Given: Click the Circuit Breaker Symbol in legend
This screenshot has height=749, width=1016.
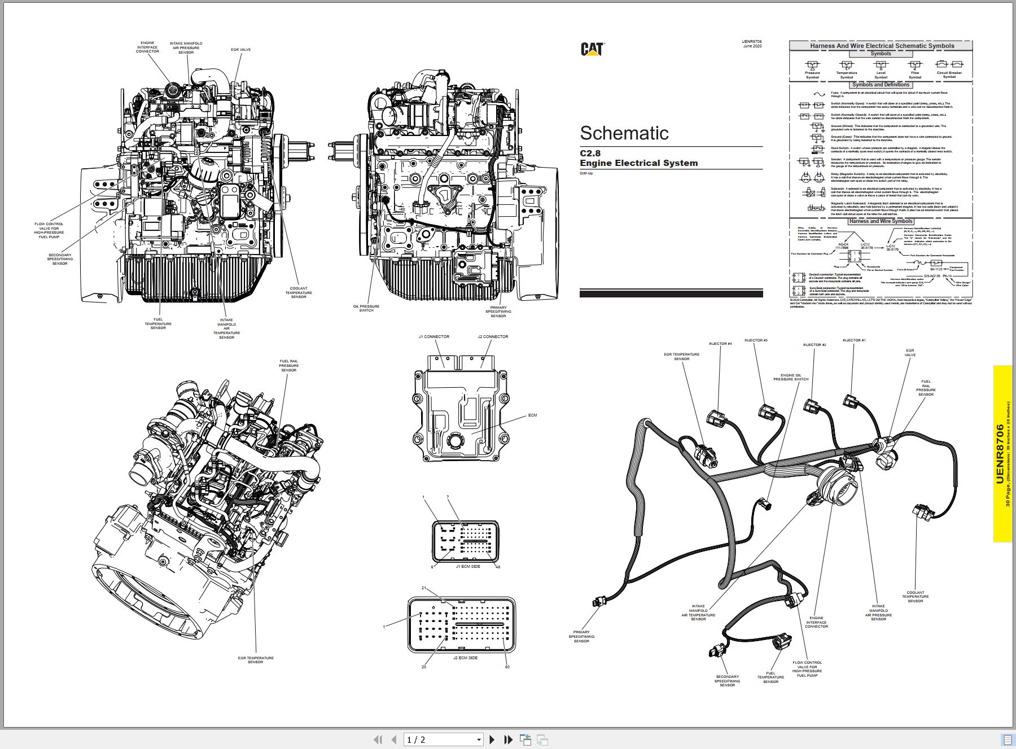Looking at the screenshot, I should (x=949, y=70).
